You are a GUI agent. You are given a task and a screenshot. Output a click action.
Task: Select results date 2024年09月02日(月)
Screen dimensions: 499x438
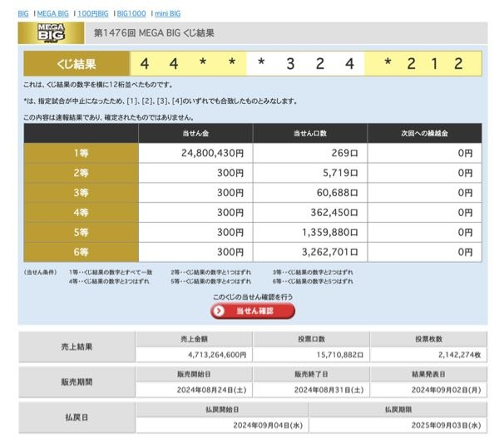tap(446, 390)
